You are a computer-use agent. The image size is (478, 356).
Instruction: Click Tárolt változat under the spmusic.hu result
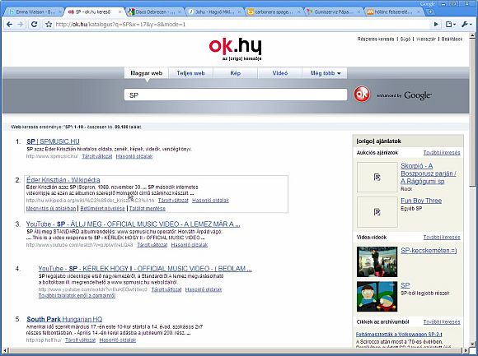pyautogui.click(x=97, y=156)
